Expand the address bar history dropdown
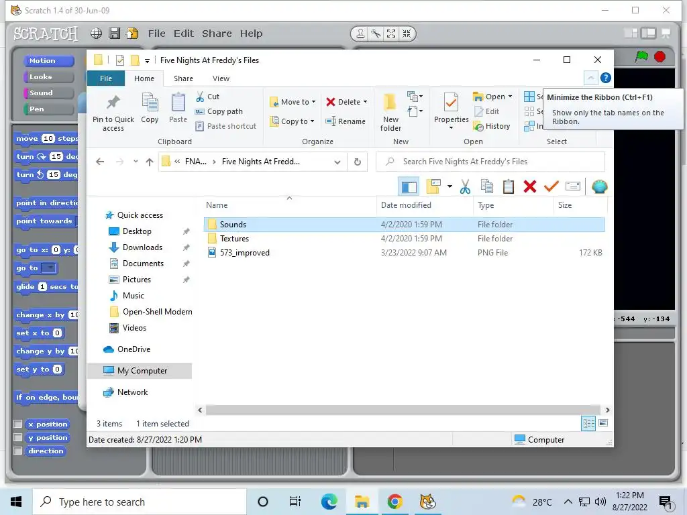 [337, 162]
